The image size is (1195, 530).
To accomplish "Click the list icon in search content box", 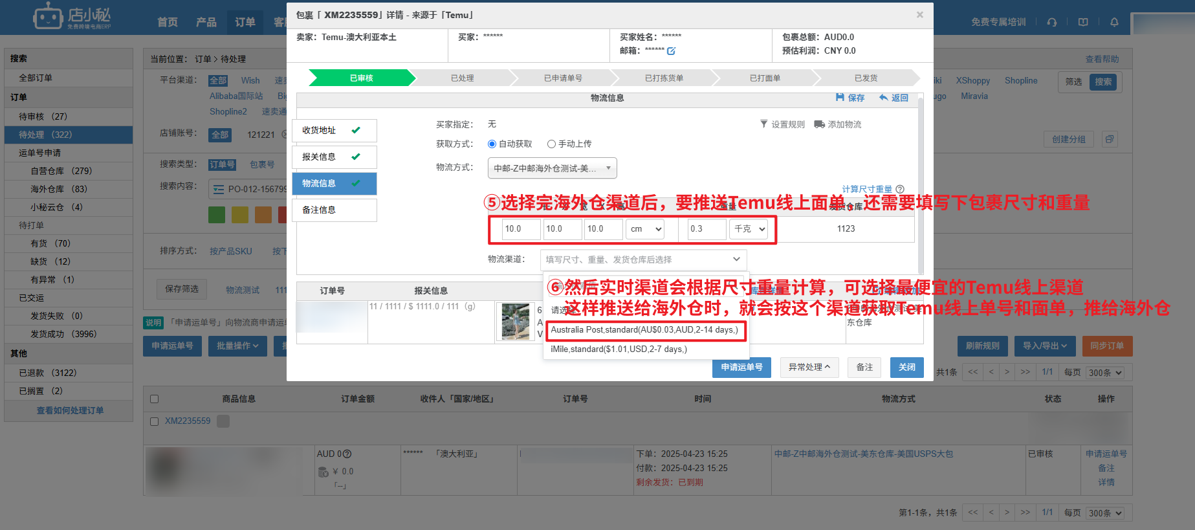I will (x=219, y=189).
